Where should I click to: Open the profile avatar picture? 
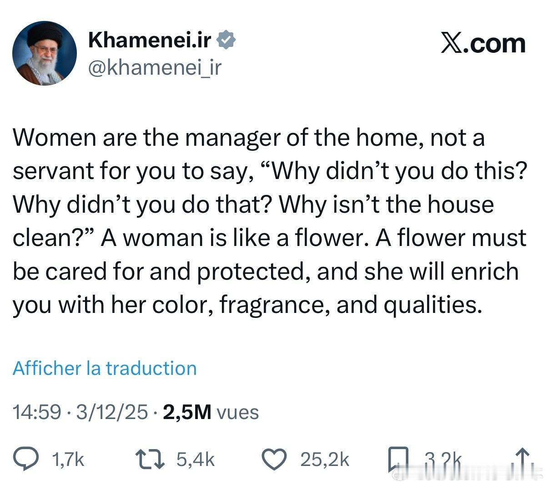point(45,53)
